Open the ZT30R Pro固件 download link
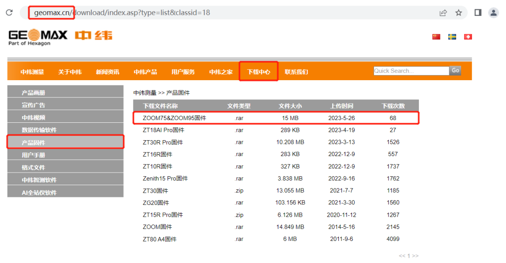 (163, 143)
